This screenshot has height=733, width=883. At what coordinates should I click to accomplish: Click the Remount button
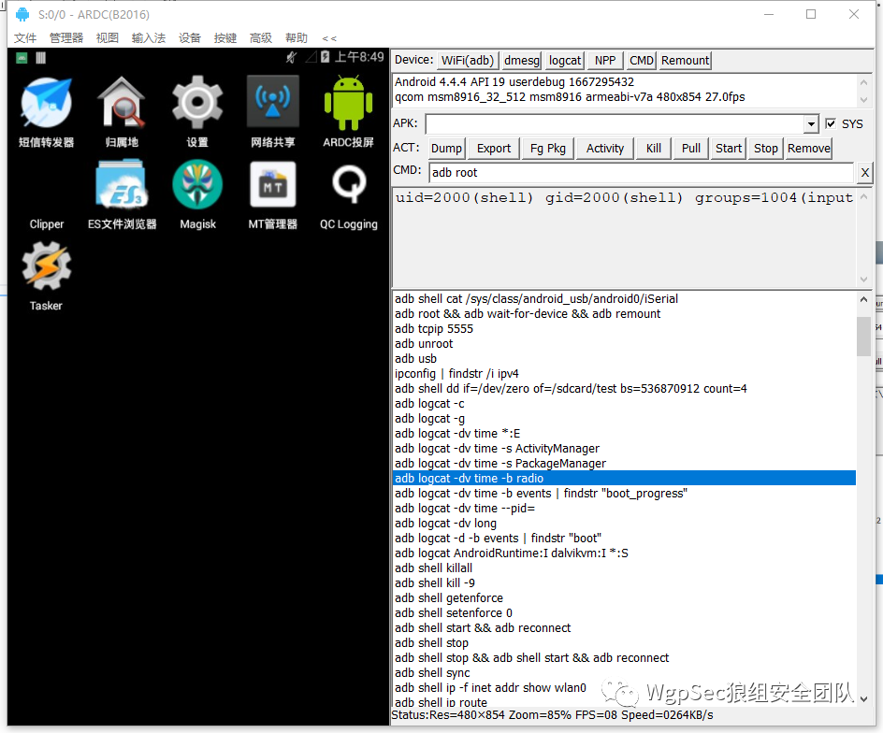tap(685, 60)
